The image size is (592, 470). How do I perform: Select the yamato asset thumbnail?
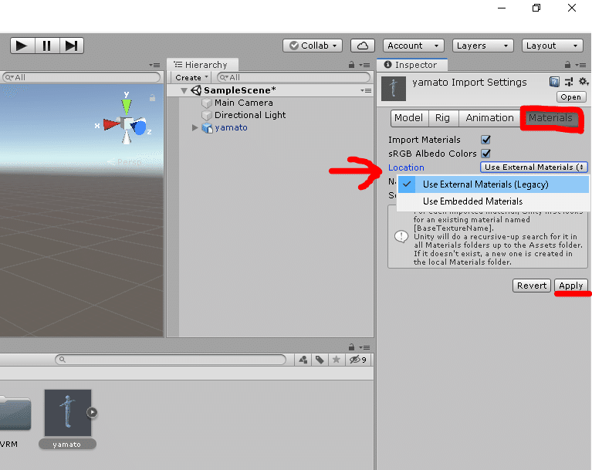click(x=68, y=413)
